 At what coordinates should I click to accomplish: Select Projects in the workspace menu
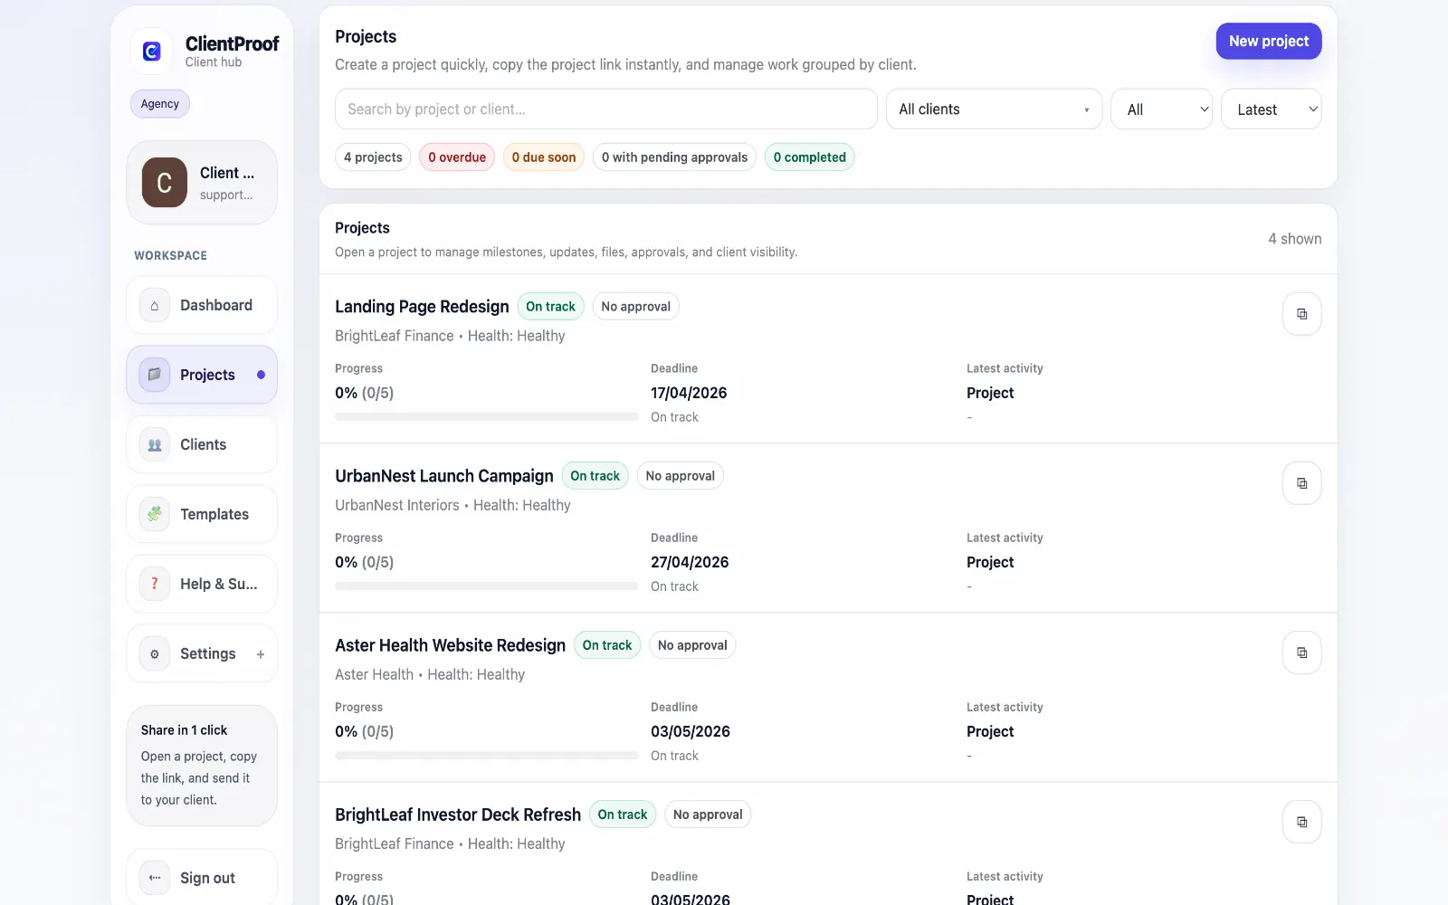click(x=202, y=375)
